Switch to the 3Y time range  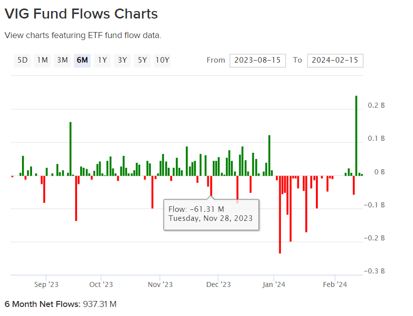point(122,60)
